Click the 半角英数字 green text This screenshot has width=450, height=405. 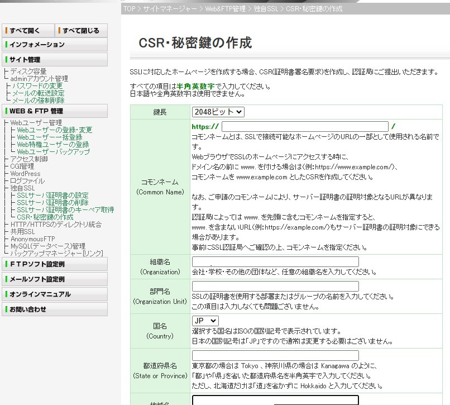(x=195, y=86)
